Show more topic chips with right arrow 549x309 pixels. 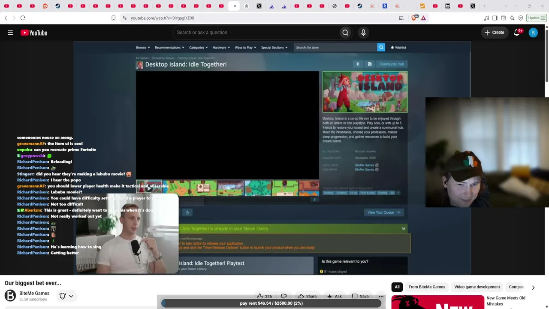tap(533, 287)
